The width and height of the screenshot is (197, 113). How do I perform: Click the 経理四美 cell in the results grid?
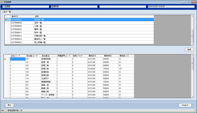[49, 72]
